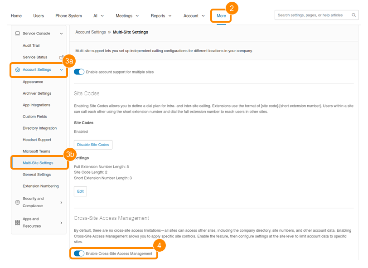Click the Security and Compliance shield icon
Screen dimensions: 368x268
click(x=18, y=202)
